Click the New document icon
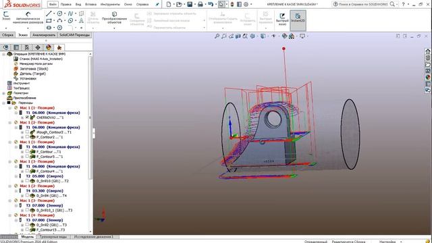This screenshot has width=432, height=243. [169, 4]
